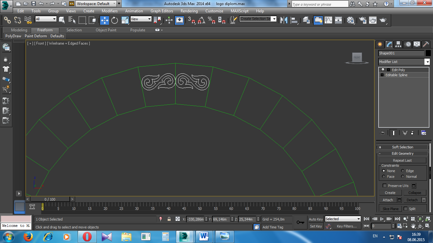Enable Preserve UVs checkbox

385,186
